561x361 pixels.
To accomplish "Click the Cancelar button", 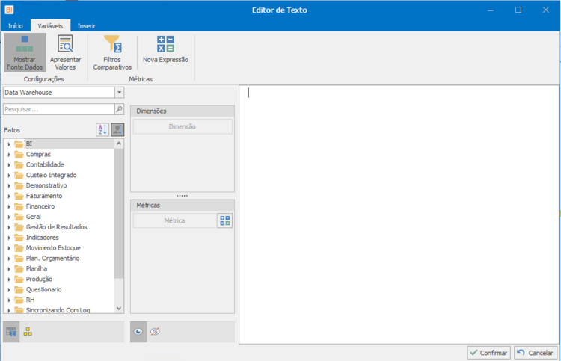I will 536,353.
